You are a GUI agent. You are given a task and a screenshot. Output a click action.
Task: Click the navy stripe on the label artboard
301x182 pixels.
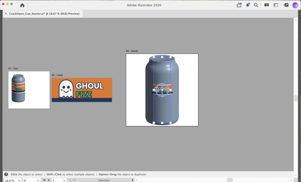point(82,100)
